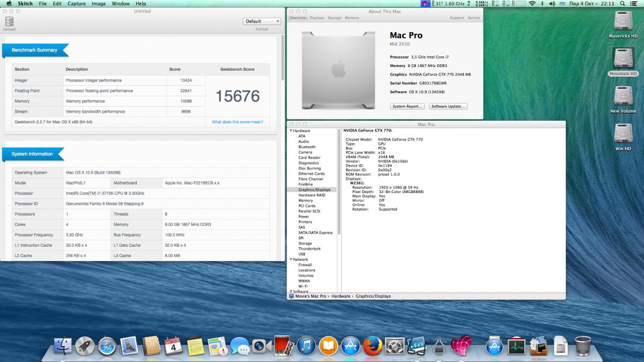Open Contacts address book in Dock
Screen dimensions: 644x362
[x=152, y=346]
